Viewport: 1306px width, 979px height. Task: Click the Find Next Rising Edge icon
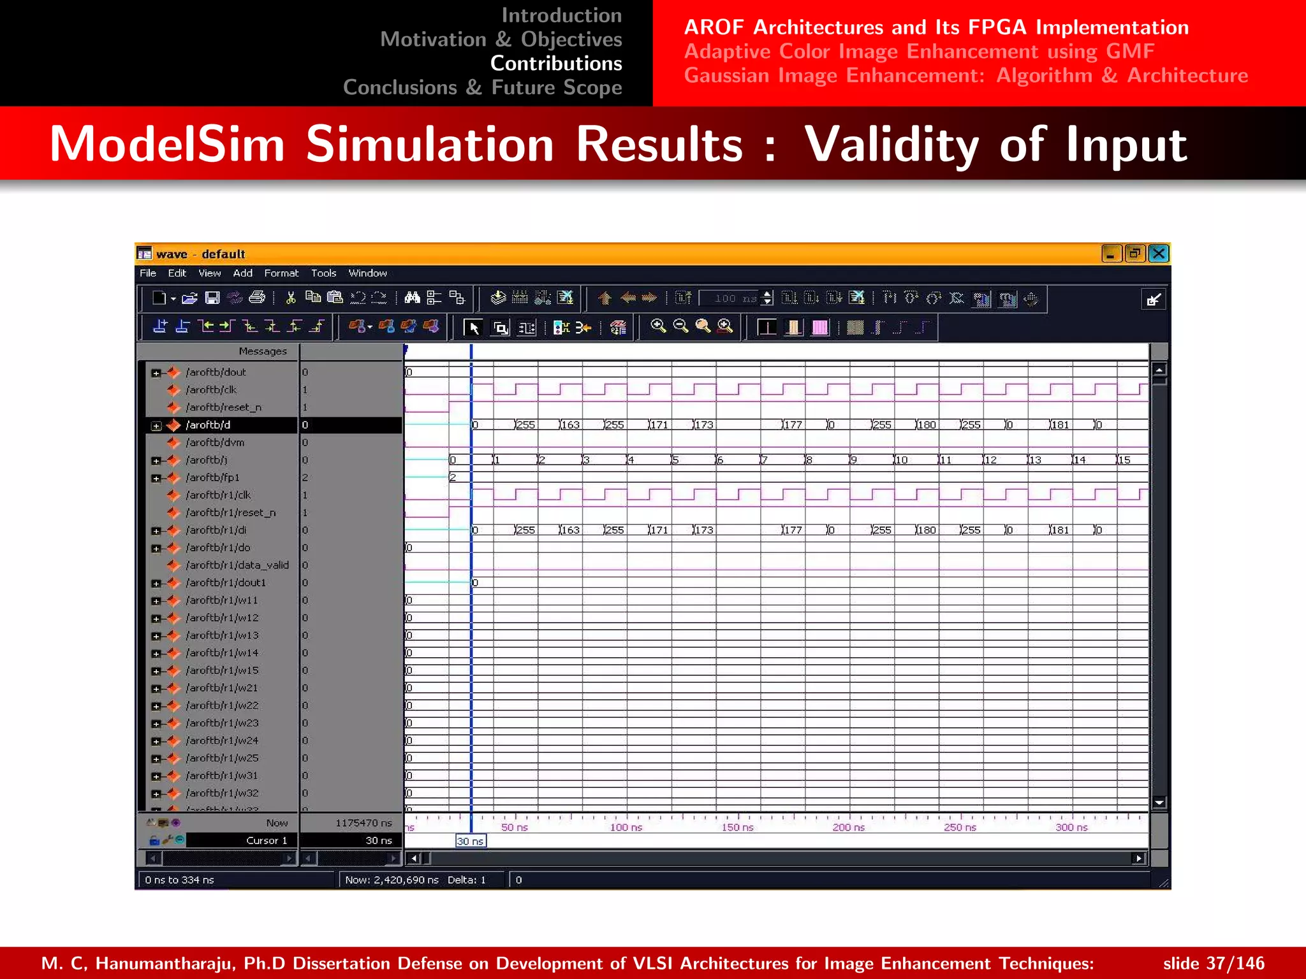317,326
